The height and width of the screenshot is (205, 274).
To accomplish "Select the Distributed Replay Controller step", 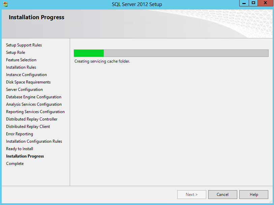I will point(32,119).
